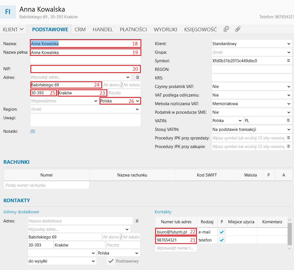Open the KSIĘGOWOŚĆ tab
Screen dimensions: 294x270
coord(200,29)
